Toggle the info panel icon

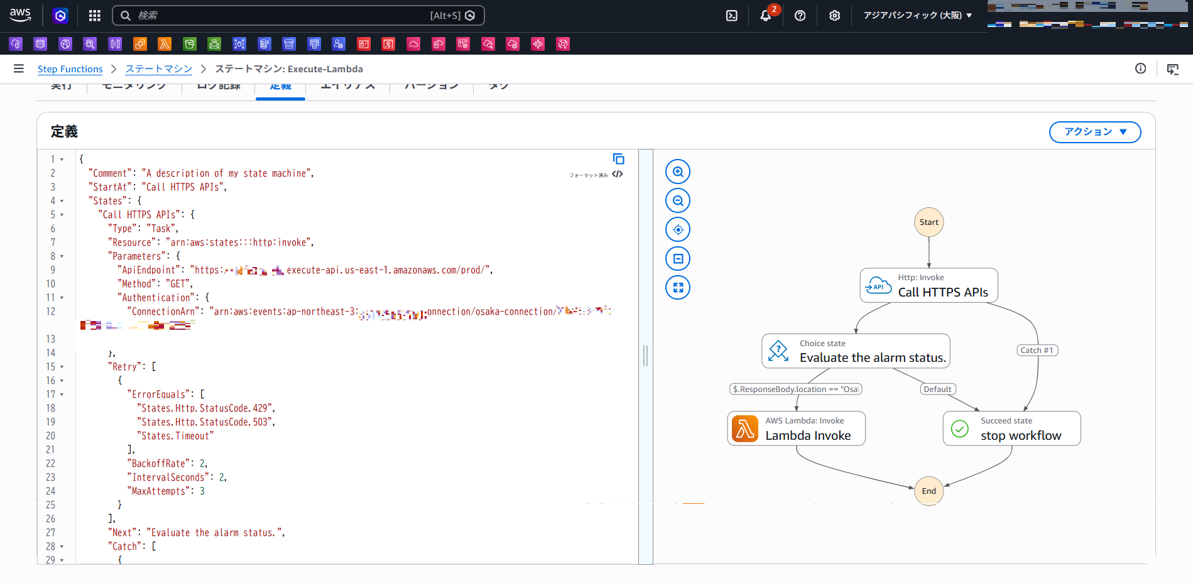(x=1140, y=69)
